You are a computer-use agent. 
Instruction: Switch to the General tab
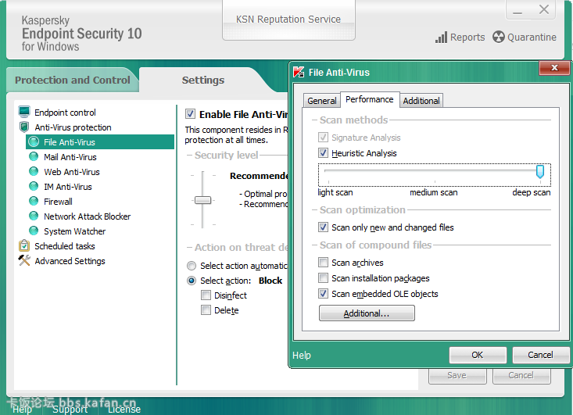click(321, 101)
